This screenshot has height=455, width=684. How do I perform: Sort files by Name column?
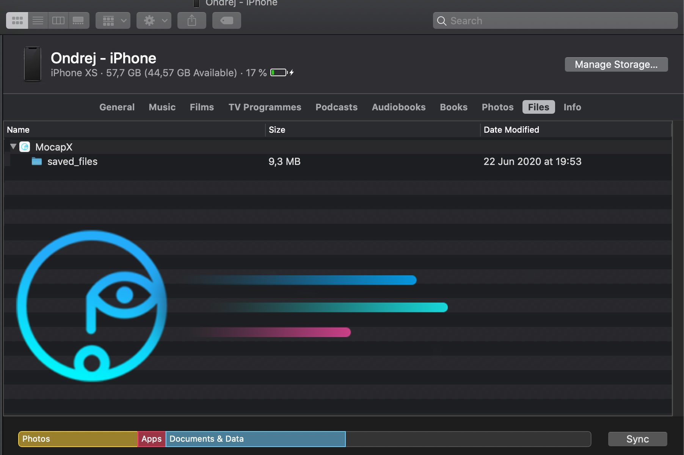(134, 130)
